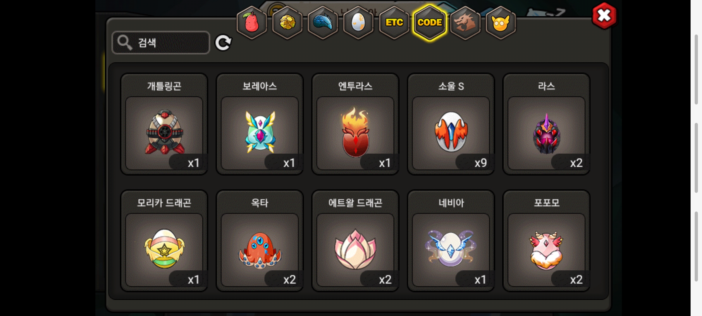The image size is (702, 316).
Task: Select the CODE tab
Action: 430,23
